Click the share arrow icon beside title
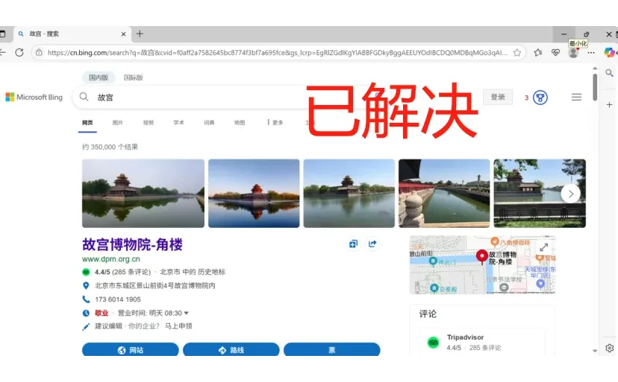618x382 pixels. click(x=372, y=244)
